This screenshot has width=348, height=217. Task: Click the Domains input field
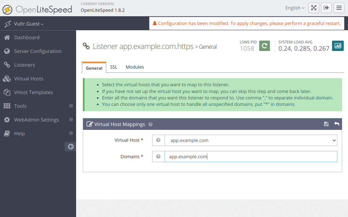pos(251,157)
